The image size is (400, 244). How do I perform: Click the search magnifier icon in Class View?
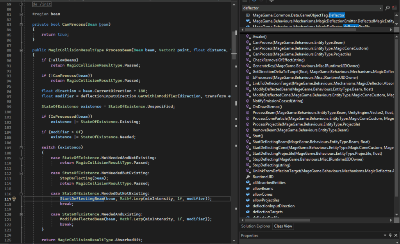[387, 8]
